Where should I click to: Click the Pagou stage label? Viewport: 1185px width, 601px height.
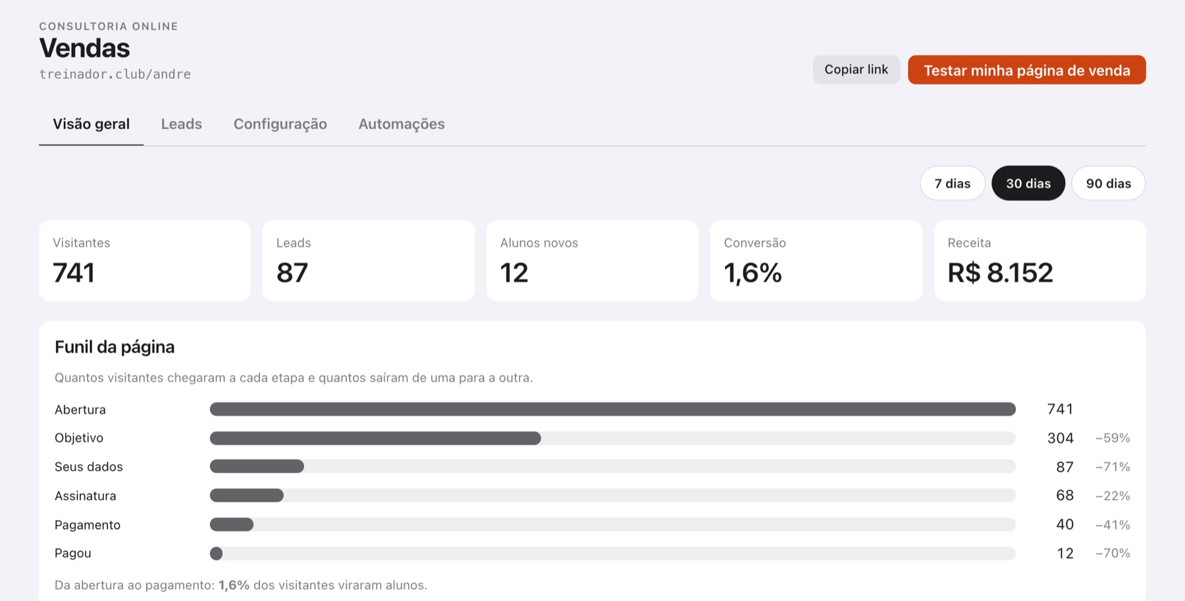73,553
